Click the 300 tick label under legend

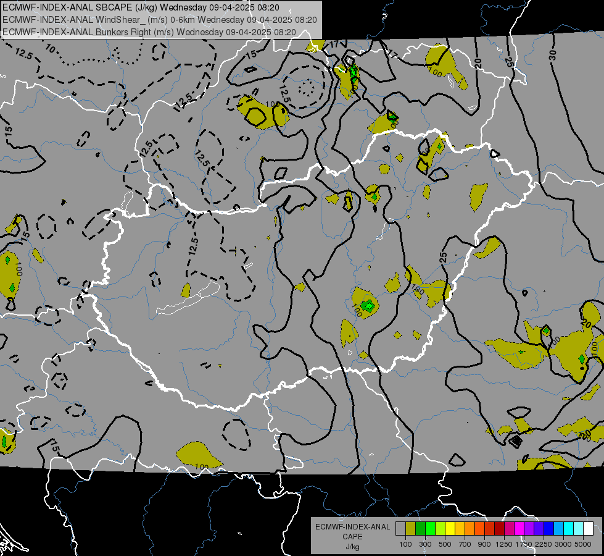point(425,544)
